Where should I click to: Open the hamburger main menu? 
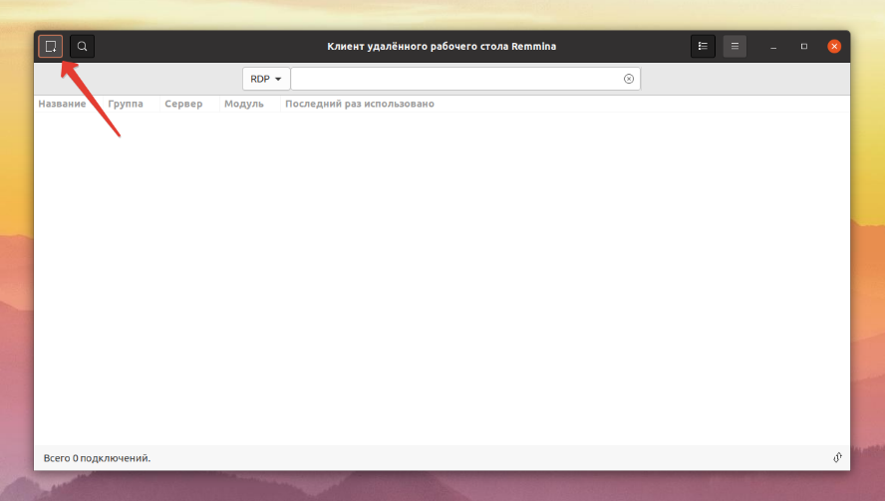pyautogui.click(x=735, y=46)
